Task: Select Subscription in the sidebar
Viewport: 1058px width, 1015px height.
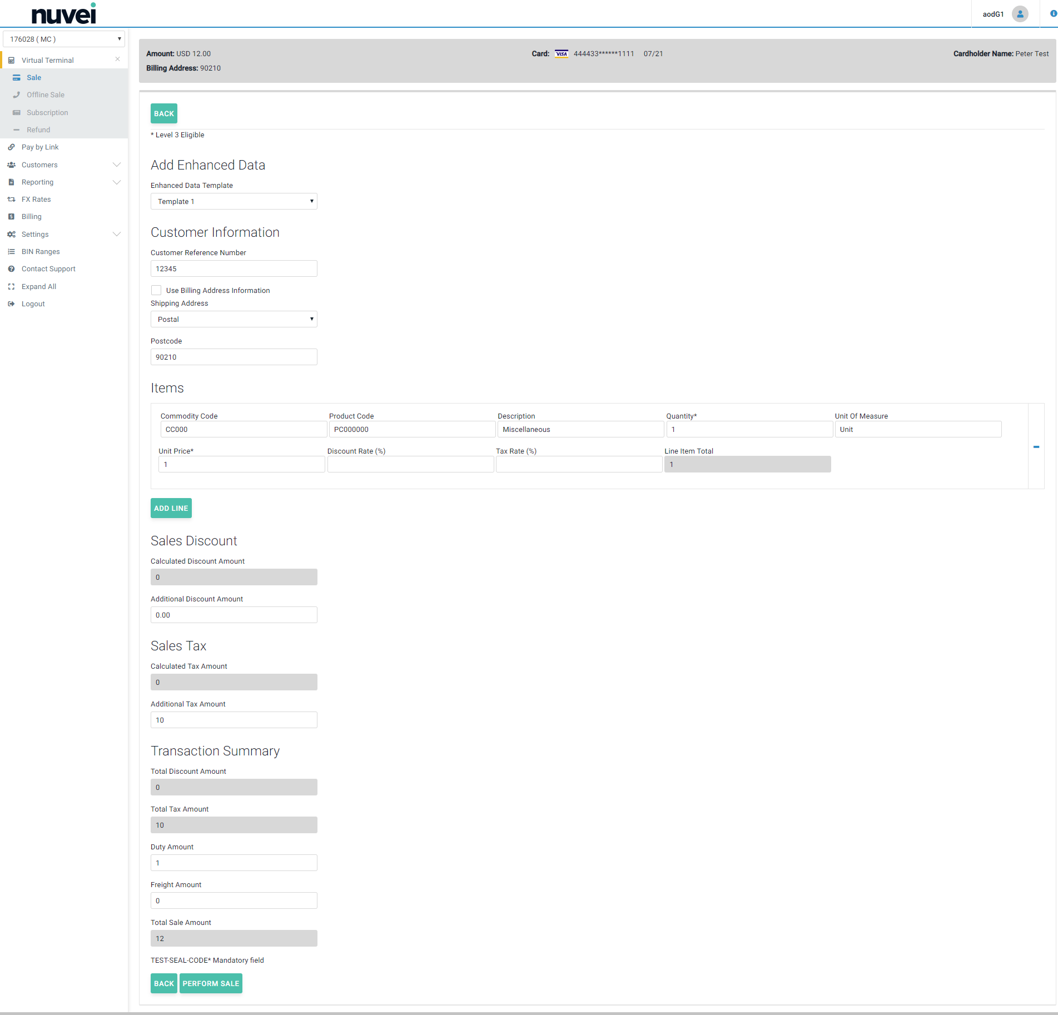Action: point(47,113)
